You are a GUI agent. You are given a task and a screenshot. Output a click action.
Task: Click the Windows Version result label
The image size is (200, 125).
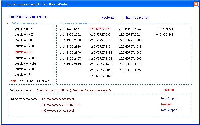22,90
